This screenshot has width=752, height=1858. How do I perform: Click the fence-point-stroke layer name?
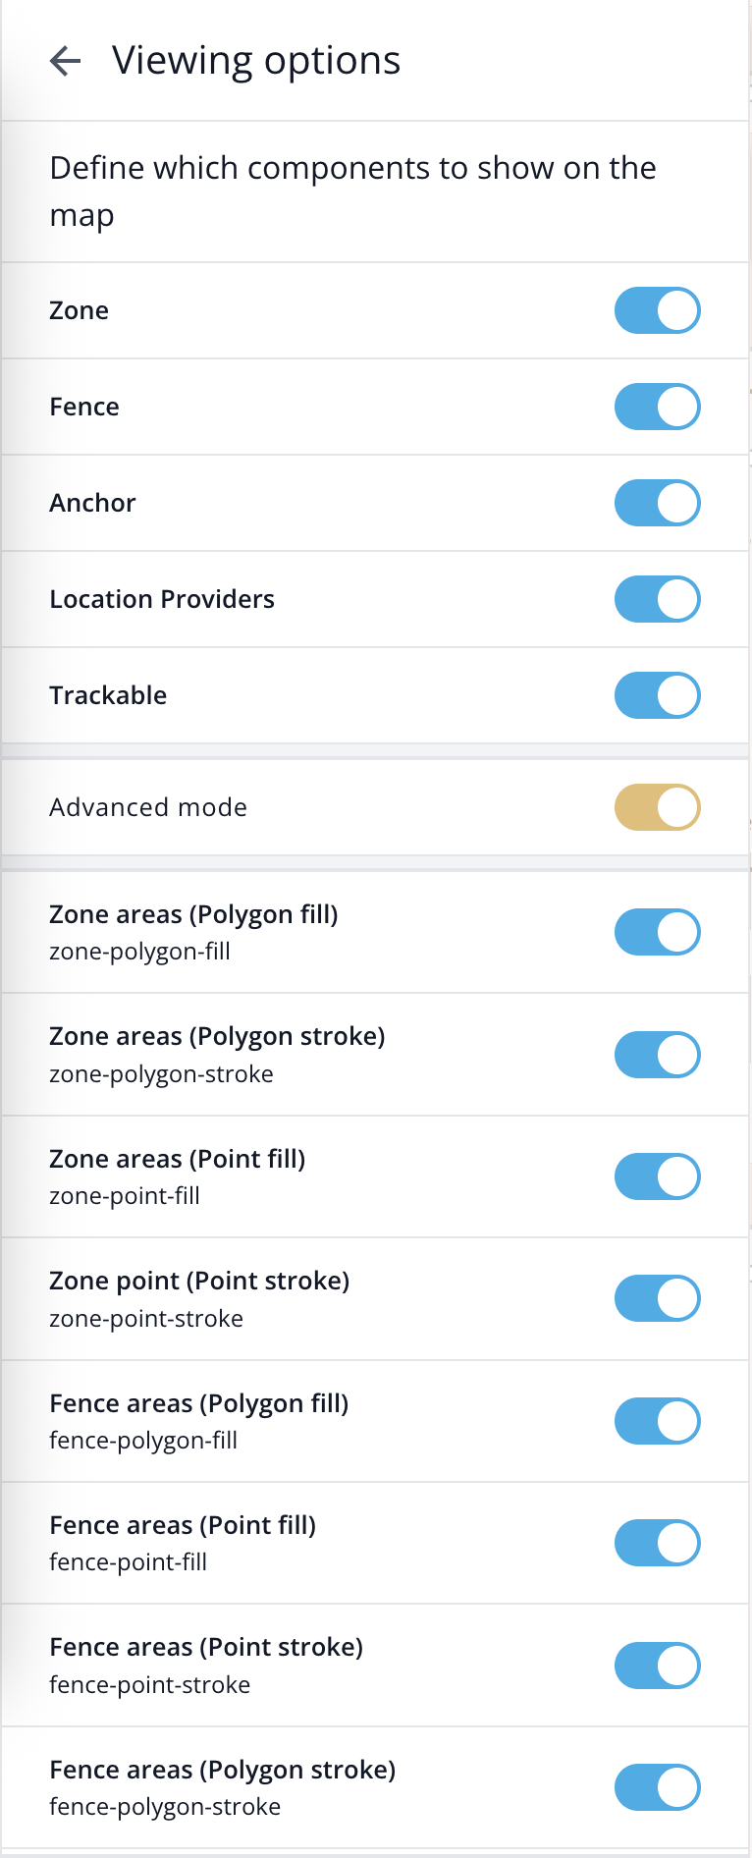(149, 1685)
